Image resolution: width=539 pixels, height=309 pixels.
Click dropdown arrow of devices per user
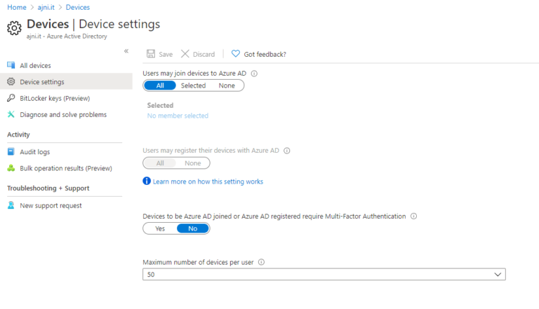click(498, 275)
